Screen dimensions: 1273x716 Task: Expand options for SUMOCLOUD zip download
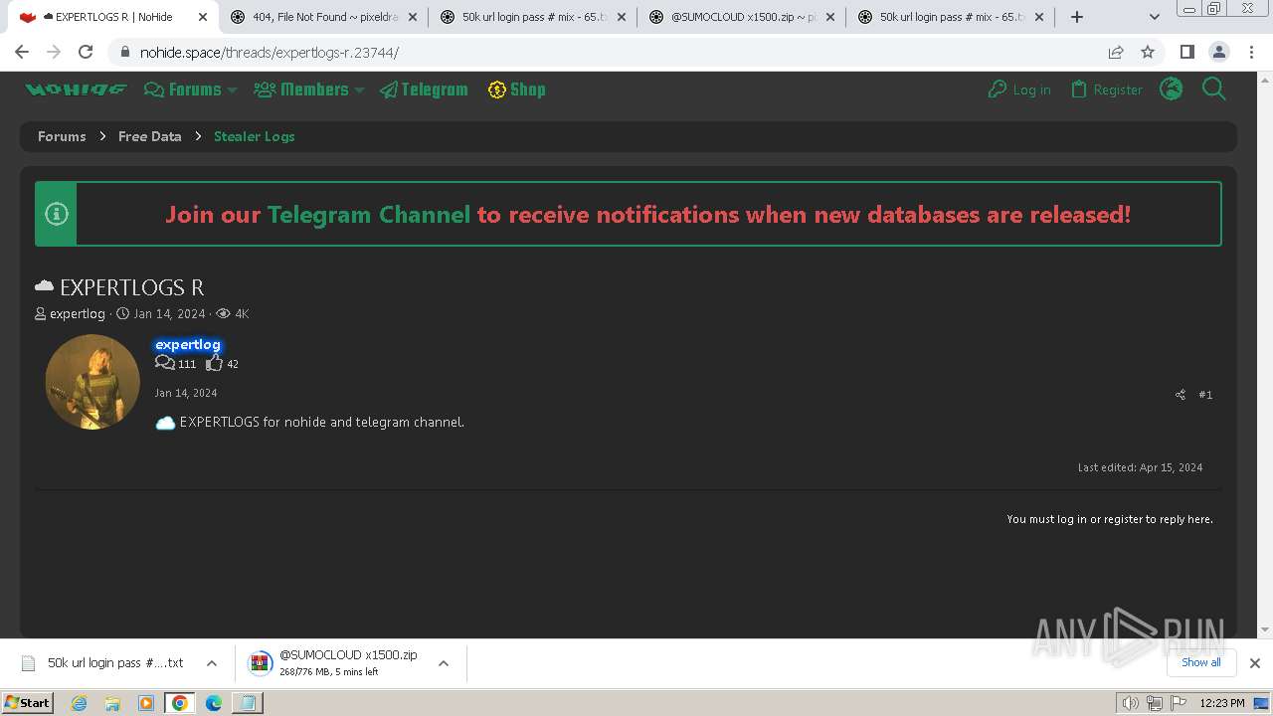tap(444, 663)
